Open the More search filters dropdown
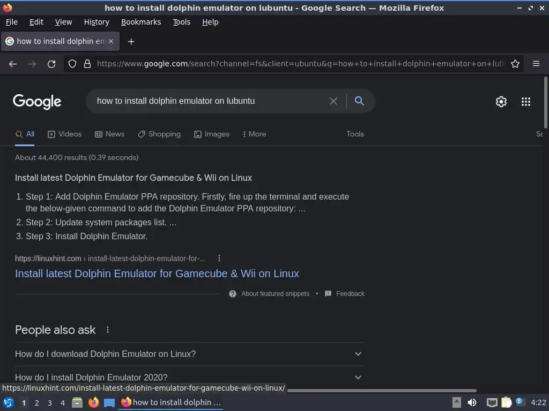The width and height of the screenshot is (549, 411). pos(255,134)
